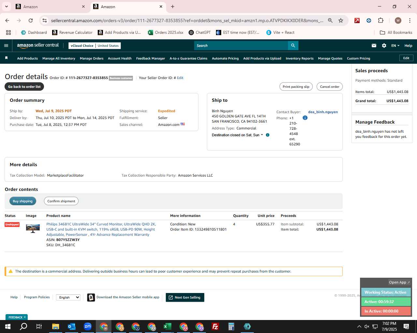Close the FEEDBACK tab with x

tap(25, 317)
